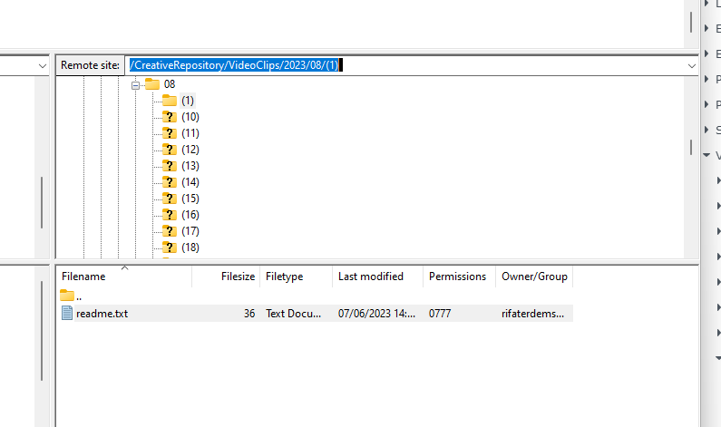
Task: Open the (17) tree entry label
Action: coord(190,231)
